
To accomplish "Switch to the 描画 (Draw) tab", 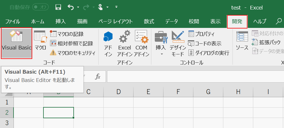I will coord(82,22).
